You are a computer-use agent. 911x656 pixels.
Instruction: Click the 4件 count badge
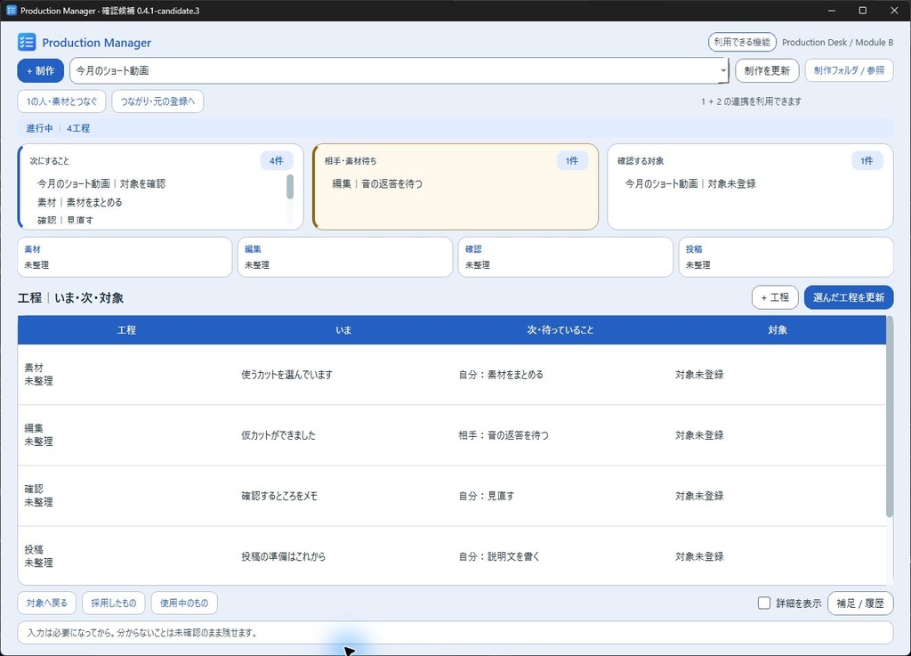pyautogui.click(x=277, y=161)
